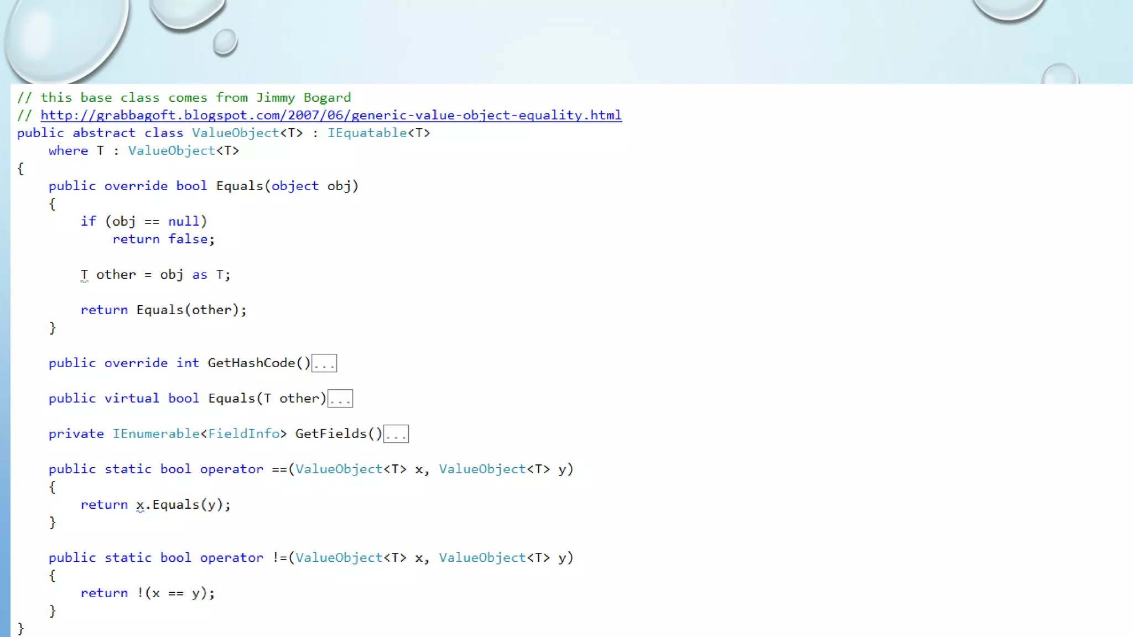Click the 'operator ==' declaration
The width and height of the screenshot is (1133, 637).
coord(243,469)
